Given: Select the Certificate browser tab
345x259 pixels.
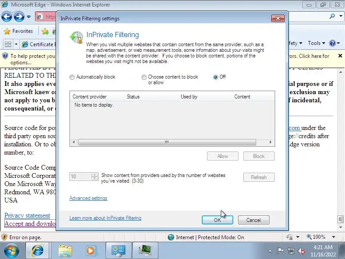Looking at the screenshot, I should pyautogui.click(x=38, y=44).
